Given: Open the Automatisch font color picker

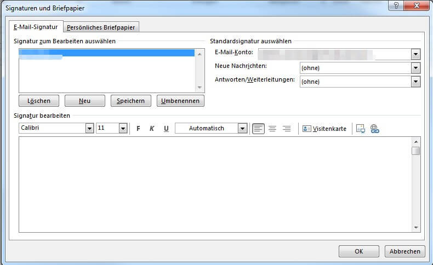Looking at the screenshot, I should [x=242, y=129].
